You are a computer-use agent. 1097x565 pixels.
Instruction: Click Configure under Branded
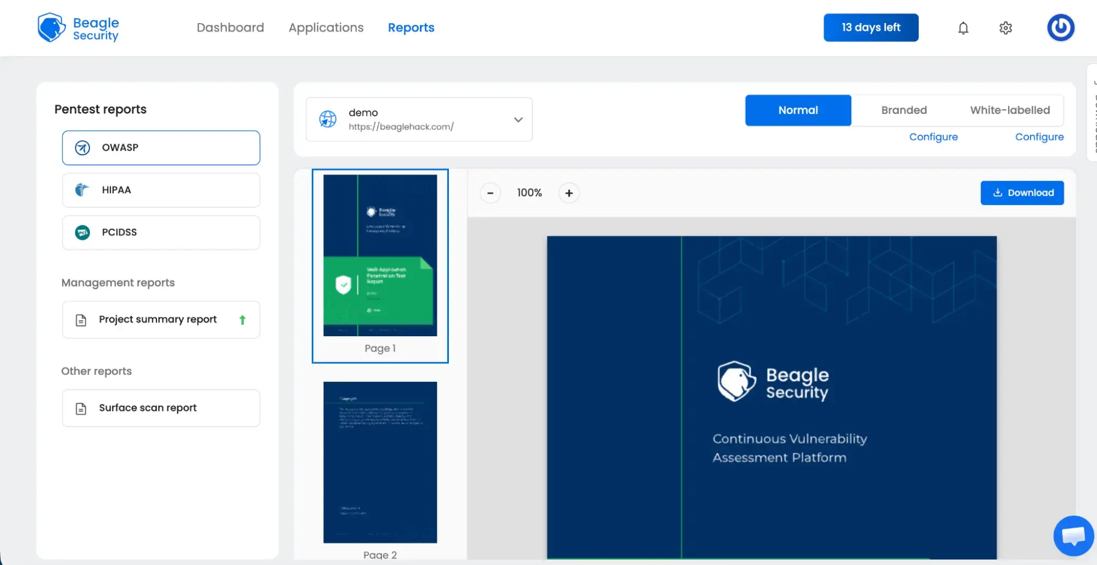[x=933, y=137]
